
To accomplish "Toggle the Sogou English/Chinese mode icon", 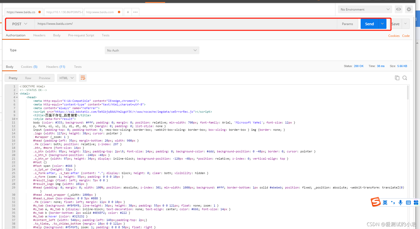I will (x=385, y=203).
